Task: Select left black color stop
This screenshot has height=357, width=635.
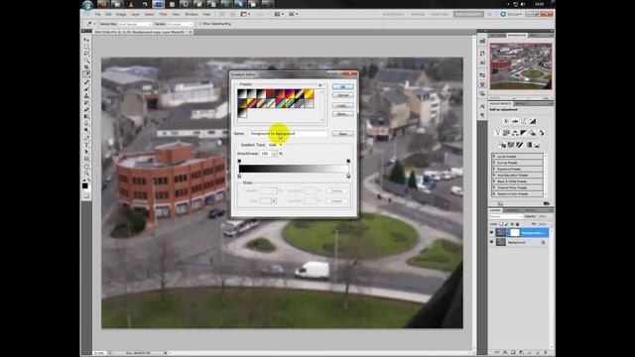Action: point(239,177)
